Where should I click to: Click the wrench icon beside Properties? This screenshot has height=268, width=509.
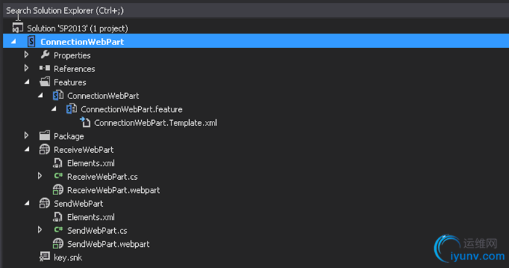45,55
